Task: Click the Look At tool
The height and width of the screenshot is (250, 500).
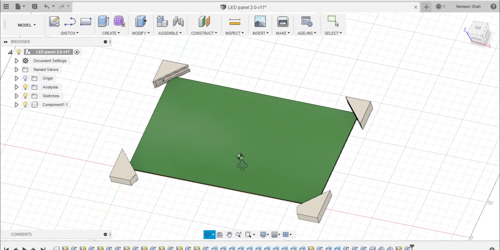Action: tap(220, 235)
